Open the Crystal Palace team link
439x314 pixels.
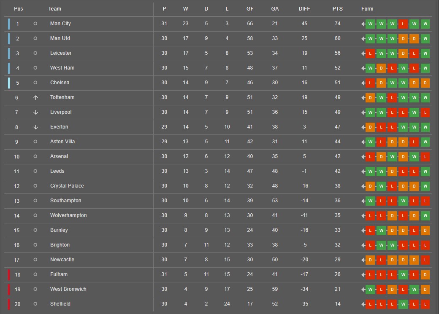click(67, 186)
